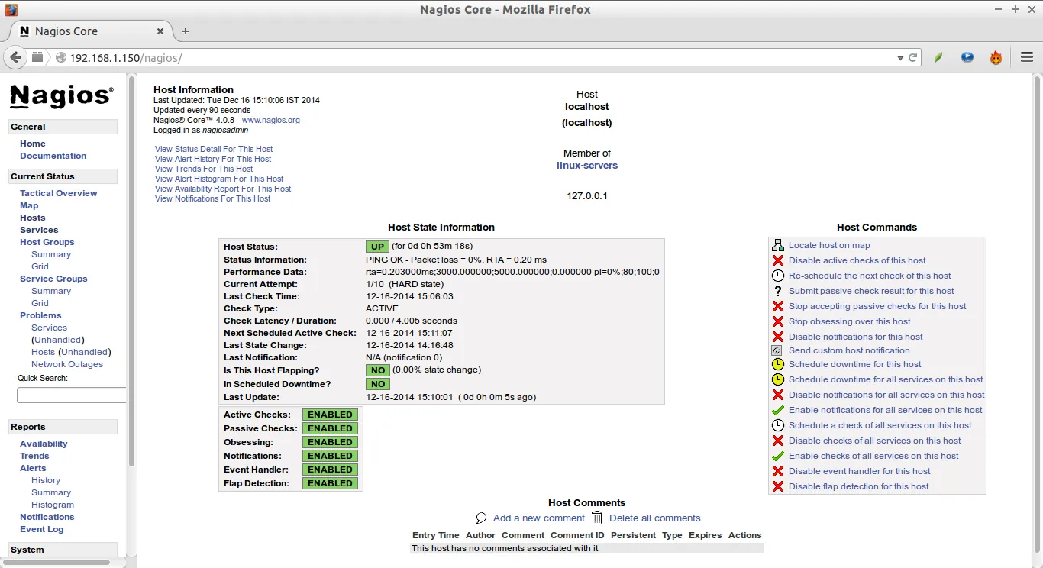Viewport: 1043px width, 568px height.
Task: Click the Send custom host notification icon
Action: pyautogui.click(x=777, y=350)
